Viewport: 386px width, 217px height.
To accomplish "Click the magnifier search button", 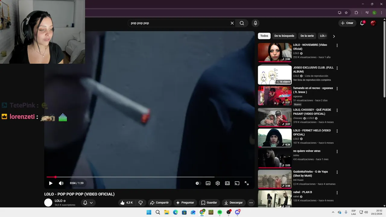I will click(242, 23).
